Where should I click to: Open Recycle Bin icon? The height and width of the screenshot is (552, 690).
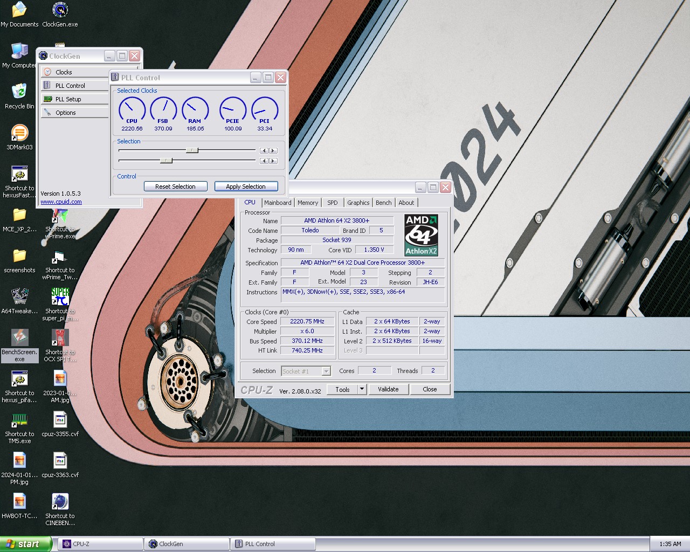pos(19,96)
